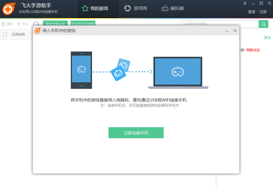Open the 我的游戏 tab
The height and width of the screenshot is (187, 273).
[x=95, y=8]
